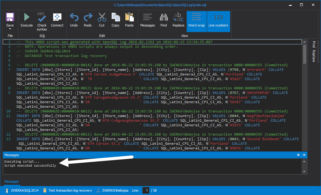321x195 pixels.
Task: Execute the SQL script
Action: click(26, 20)
